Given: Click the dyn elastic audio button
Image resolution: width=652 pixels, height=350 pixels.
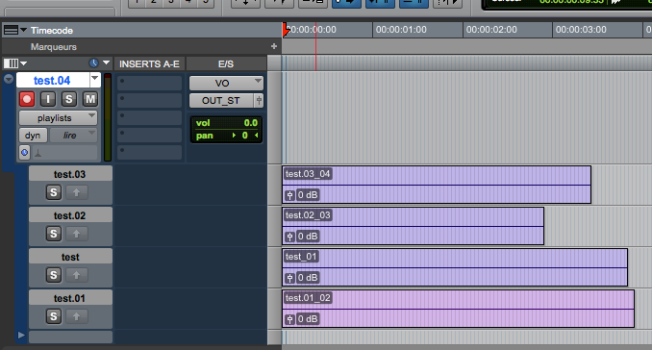Looking at the screenshot, I should (x=33, y=136).
